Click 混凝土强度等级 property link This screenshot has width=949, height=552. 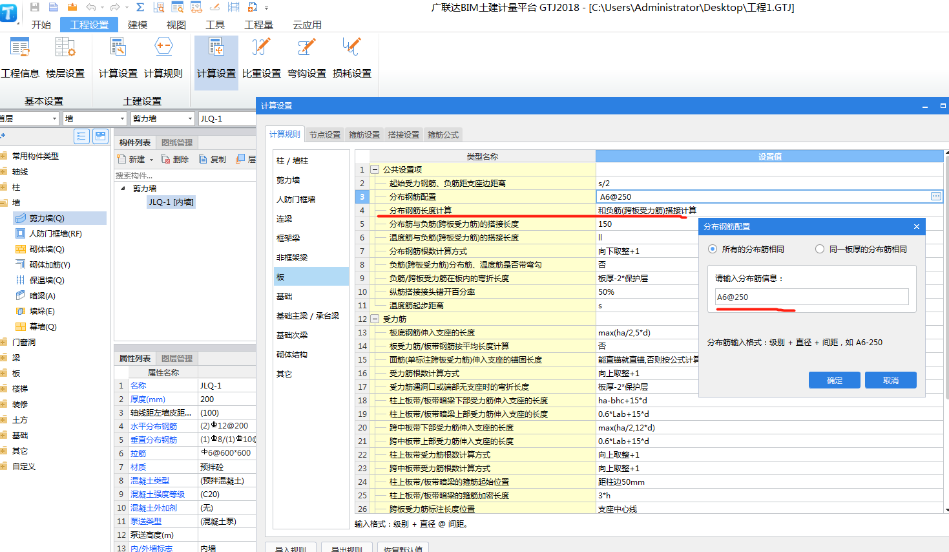[158, 494]
